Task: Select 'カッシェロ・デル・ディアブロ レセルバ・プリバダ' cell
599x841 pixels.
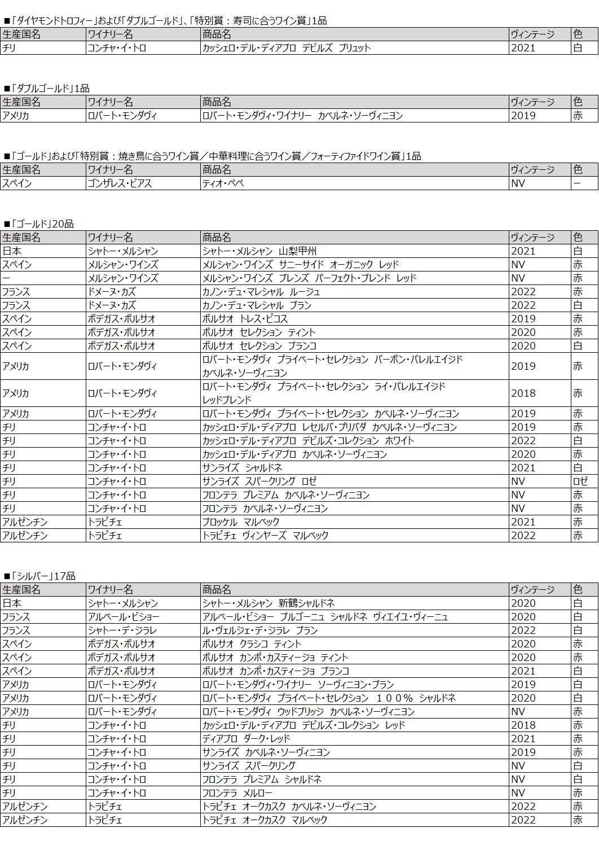Action: click(354, 427)
